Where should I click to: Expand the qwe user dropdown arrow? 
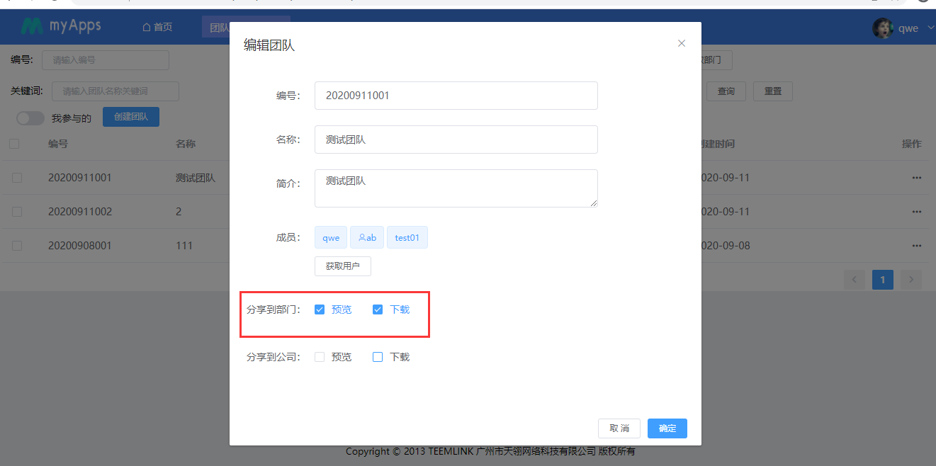(x=930, y=28)
